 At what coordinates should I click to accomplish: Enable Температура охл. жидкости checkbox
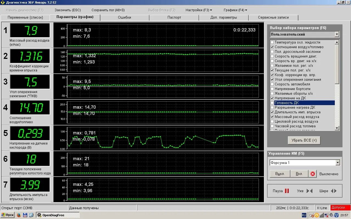point(272,42)
